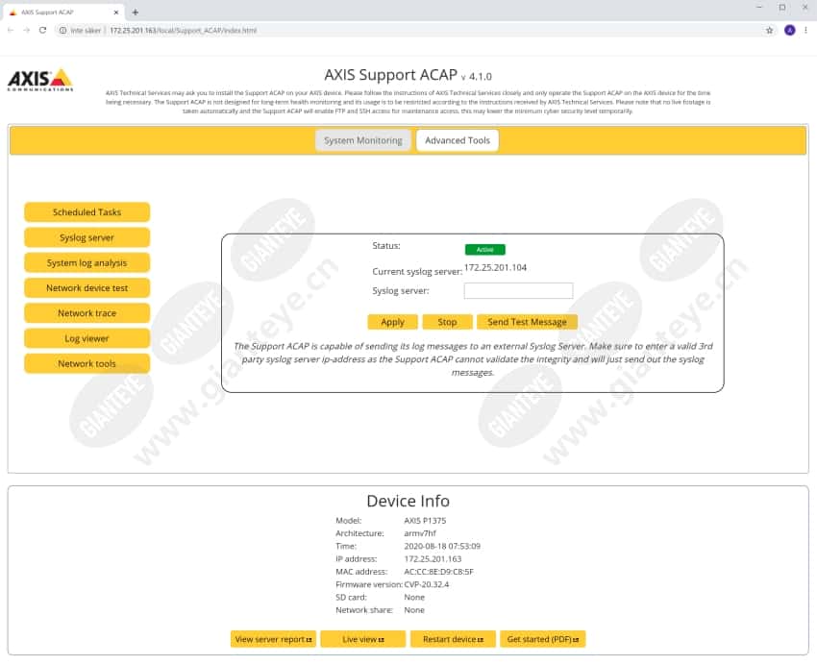Open the Log viewer
The image size is (817, 665).
tap(87, 338)
